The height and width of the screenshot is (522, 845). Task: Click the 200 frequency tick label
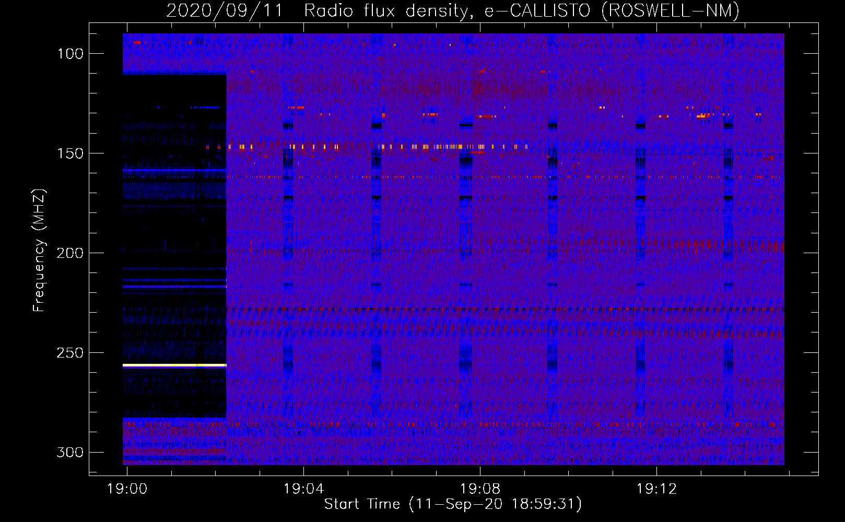(70, 253)
